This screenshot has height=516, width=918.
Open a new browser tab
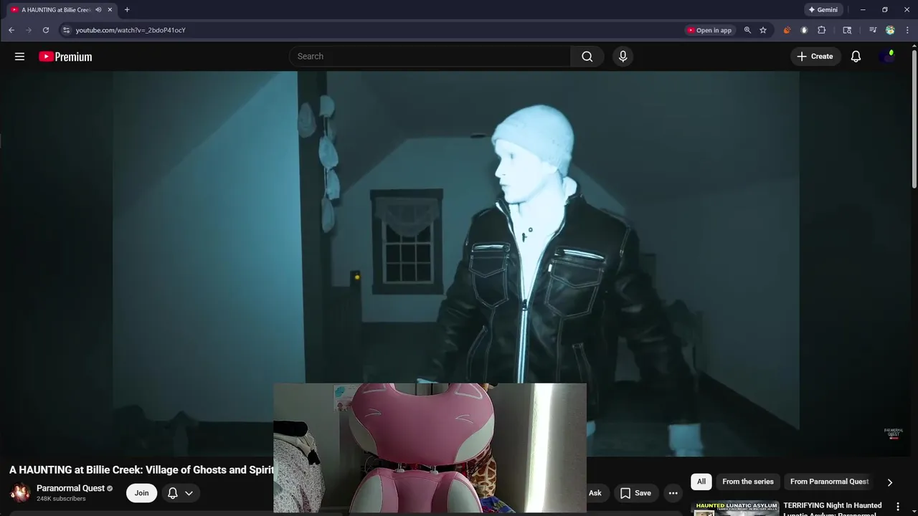(x=127, y=10)
